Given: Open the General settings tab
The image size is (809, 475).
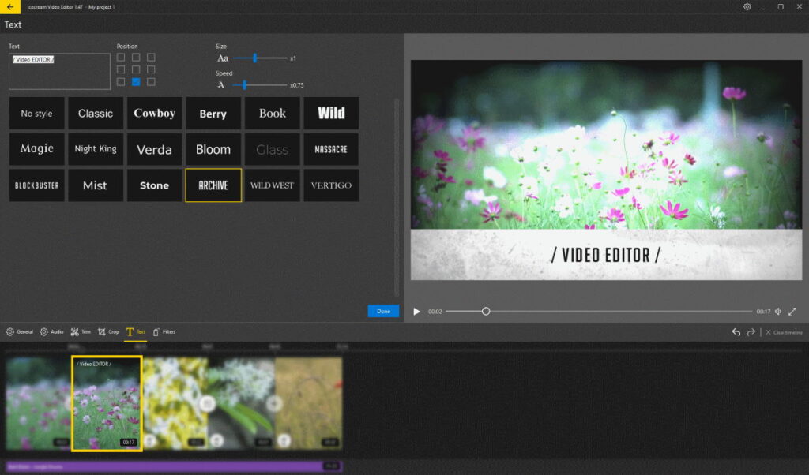Looking at the screenshot, I should pos(19,331).
